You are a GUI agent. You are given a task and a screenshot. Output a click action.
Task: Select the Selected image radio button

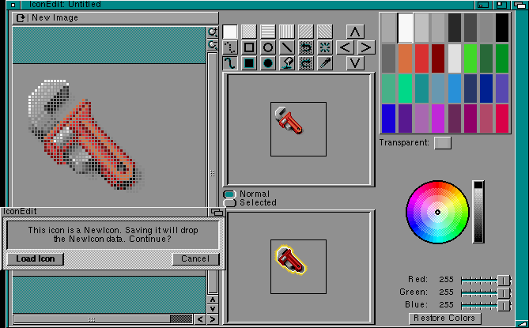(x=230, y=202)
